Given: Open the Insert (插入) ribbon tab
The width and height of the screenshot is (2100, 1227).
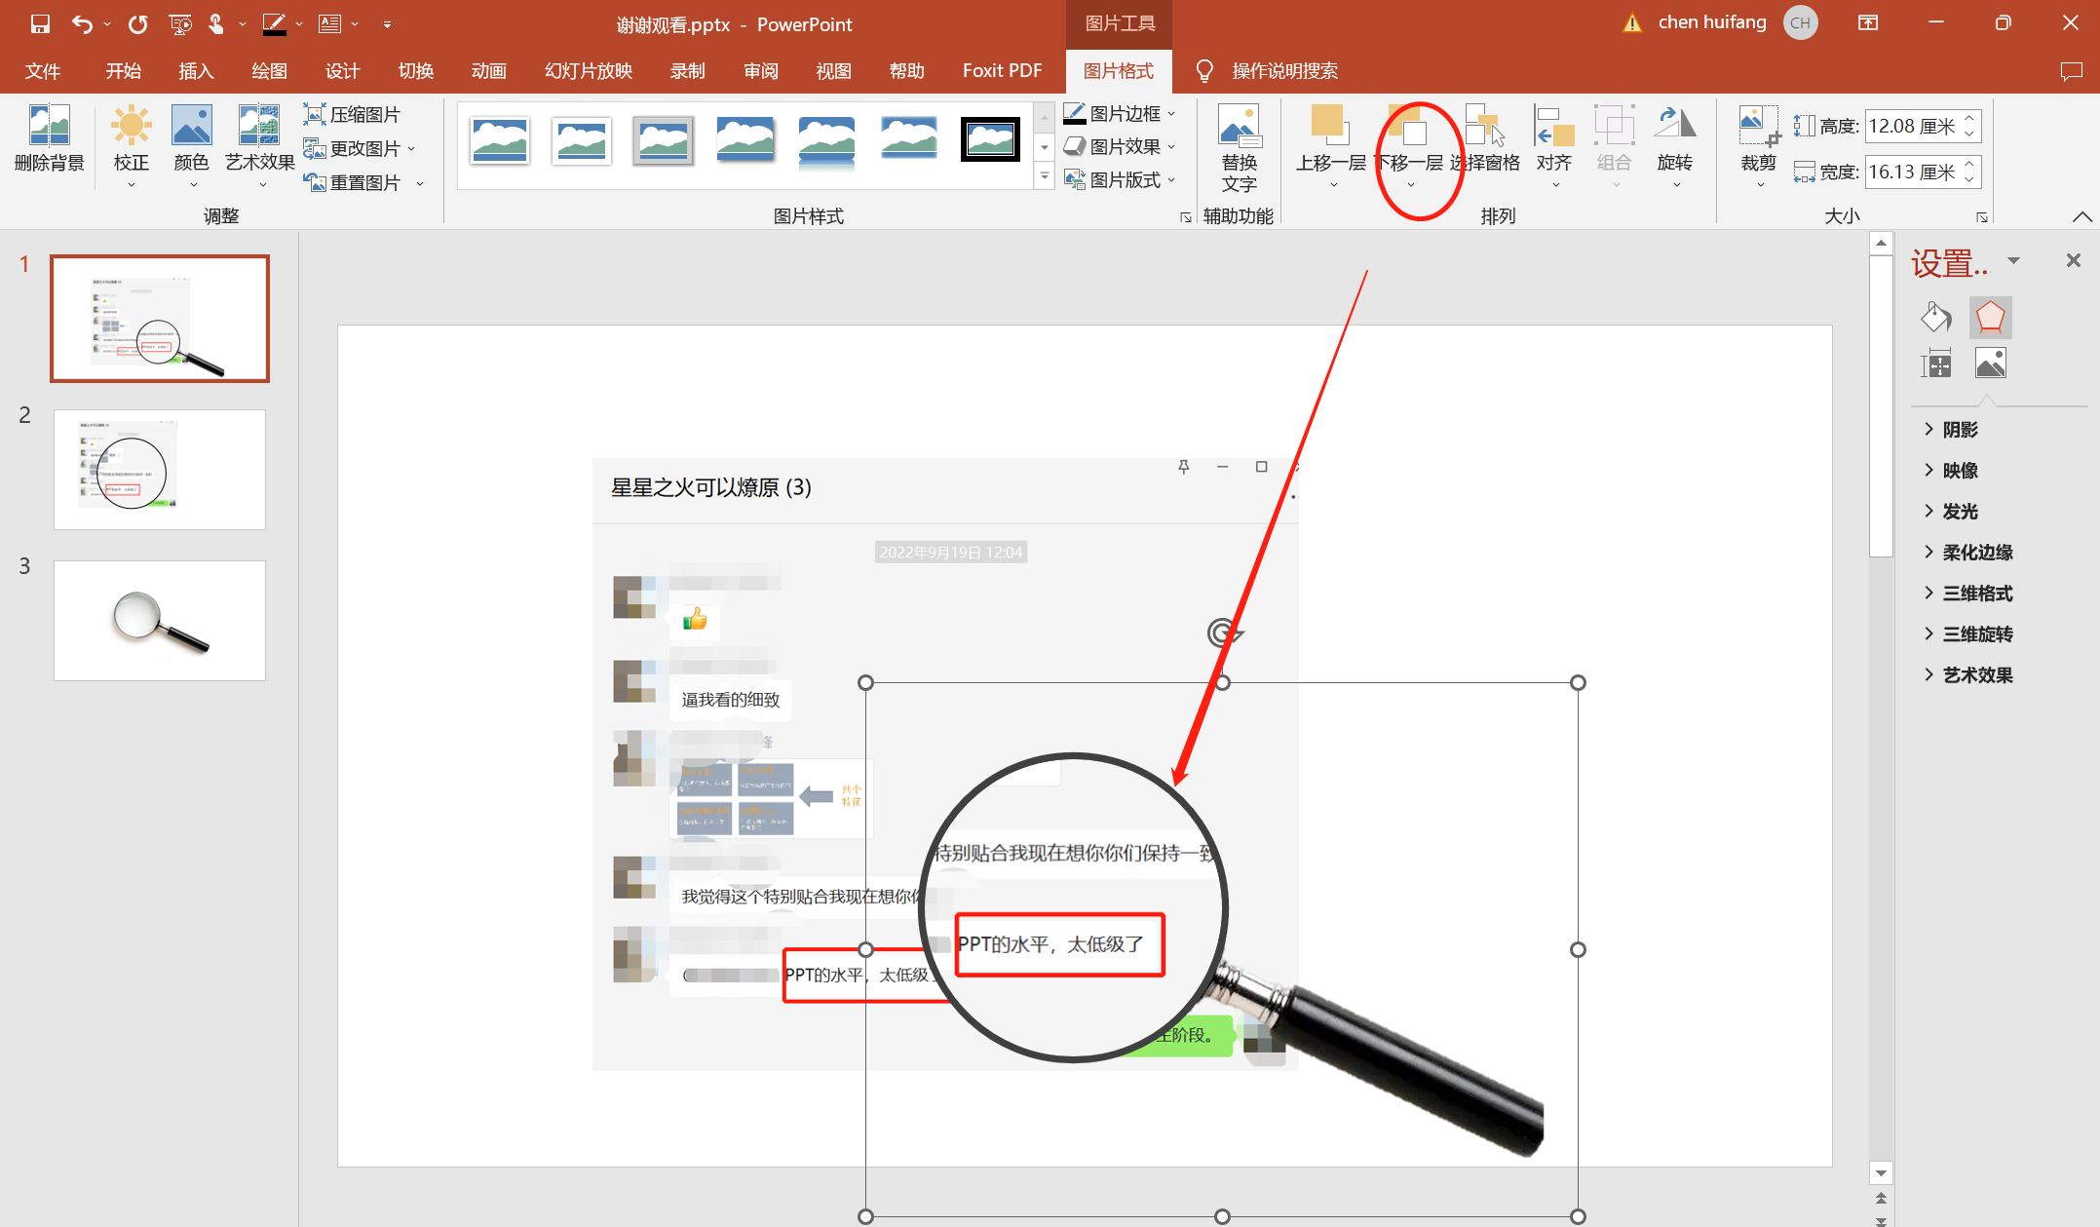Looking at the screenshot, I should point(196,71).
